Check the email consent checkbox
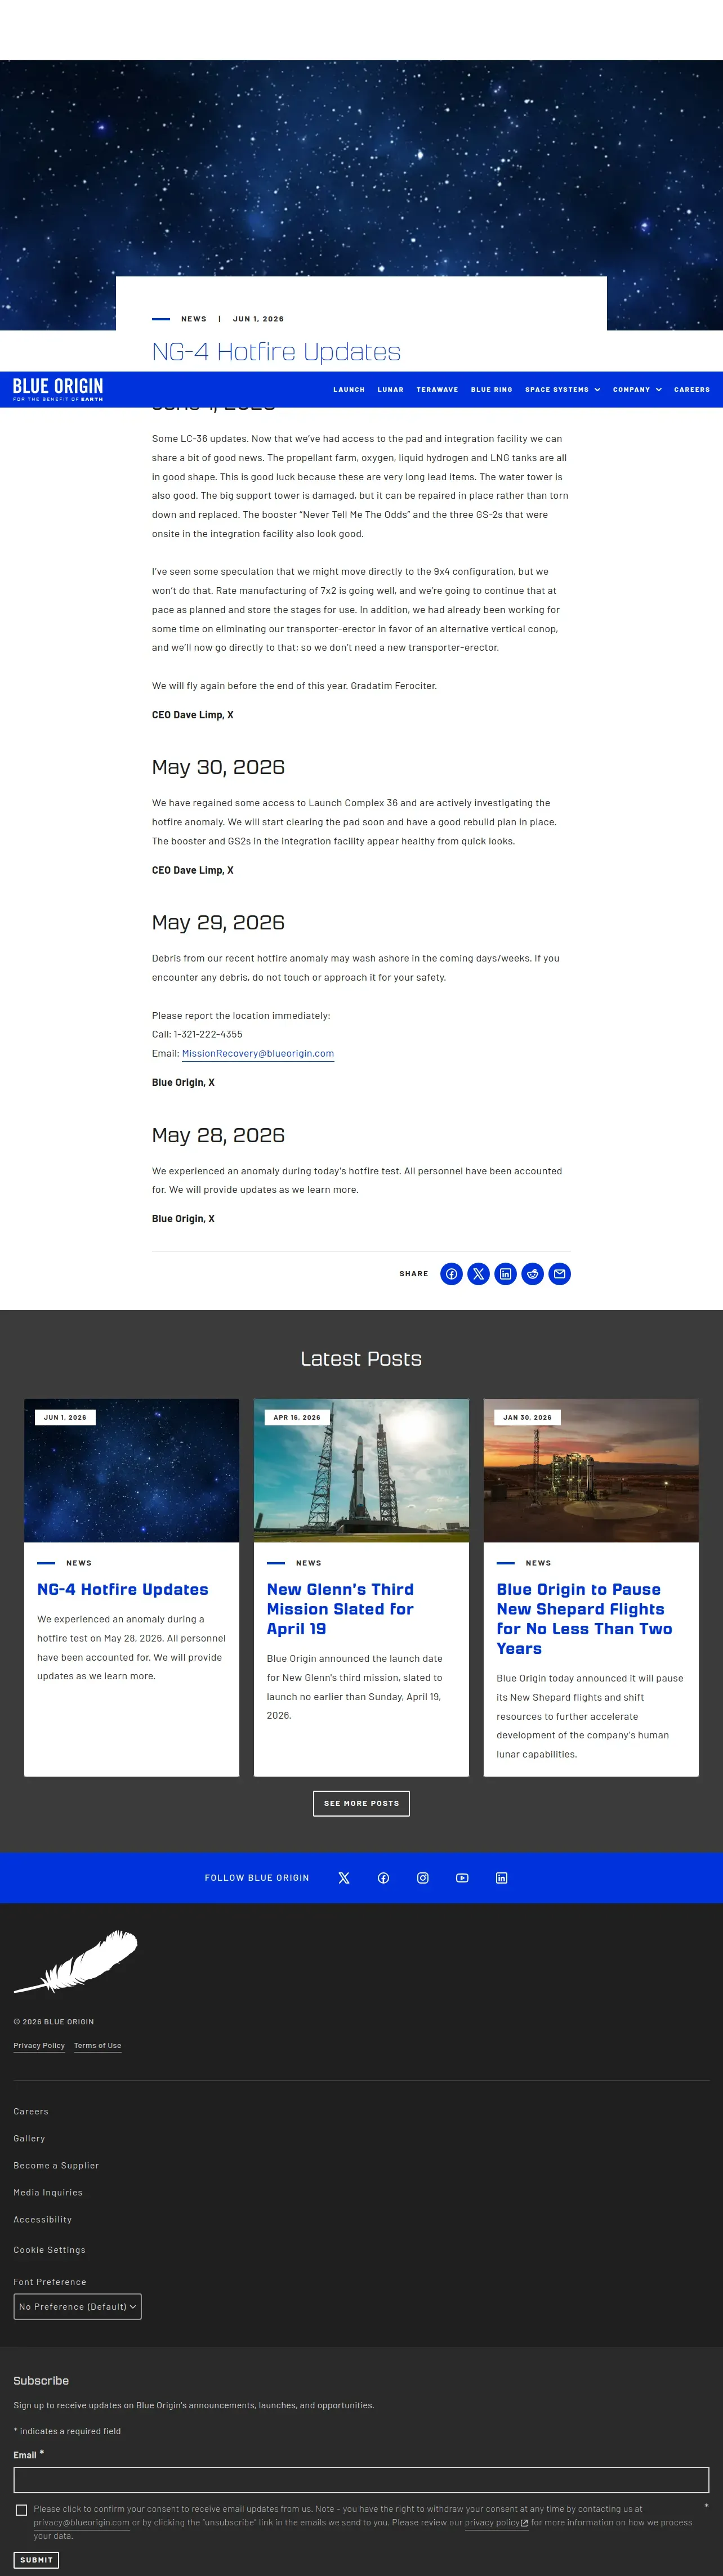The height and width of the screenshot is (2576, 723). pos(21,2510)
